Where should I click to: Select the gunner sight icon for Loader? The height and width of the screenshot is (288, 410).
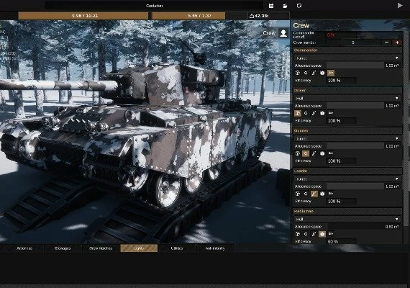[306, 194]
